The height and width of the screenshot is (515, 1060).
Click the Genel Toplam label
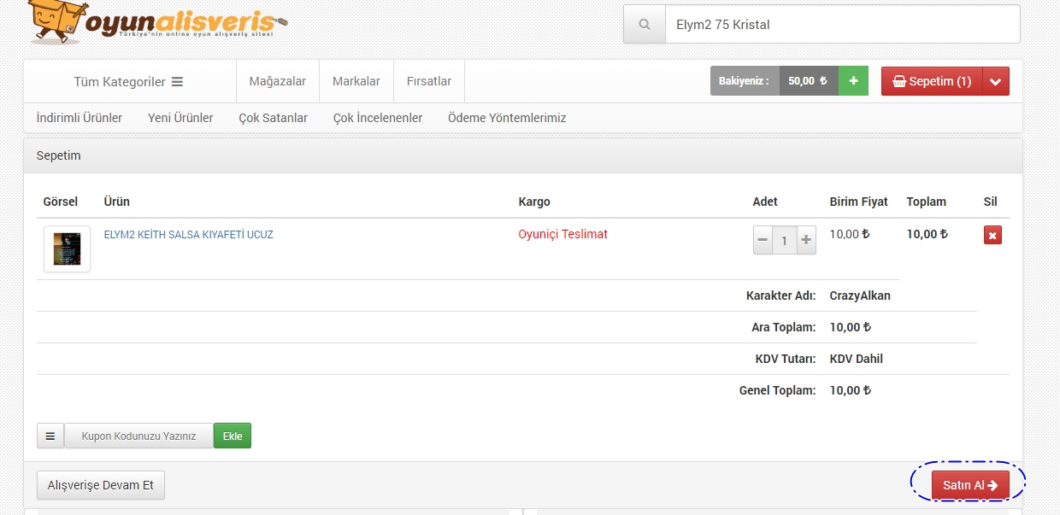[x=778, y=390]
